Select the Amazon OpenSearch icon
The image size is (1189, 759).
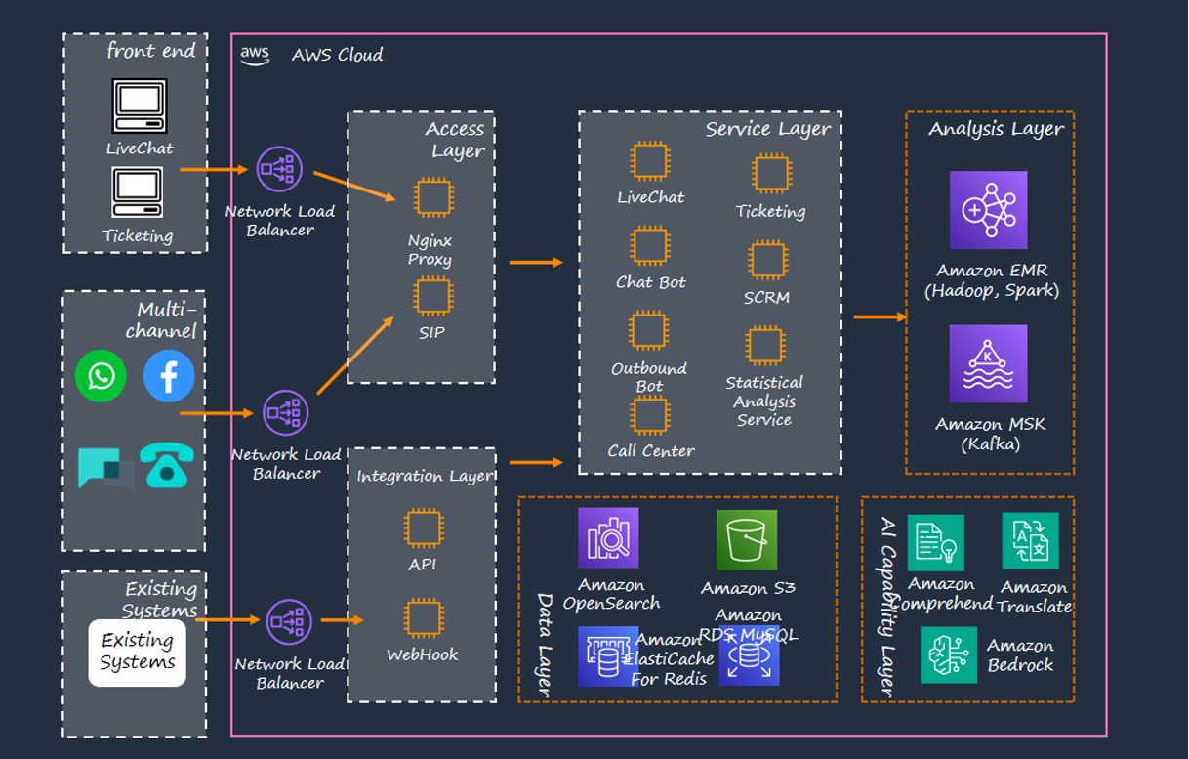tap(608, 538)
